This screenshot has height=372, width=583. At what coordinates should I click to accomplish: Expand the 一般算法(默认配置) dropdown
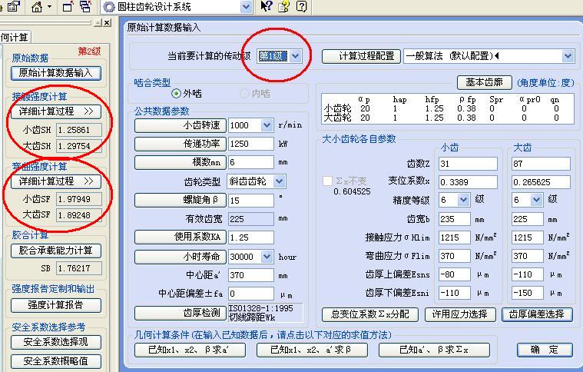point(568,56)
